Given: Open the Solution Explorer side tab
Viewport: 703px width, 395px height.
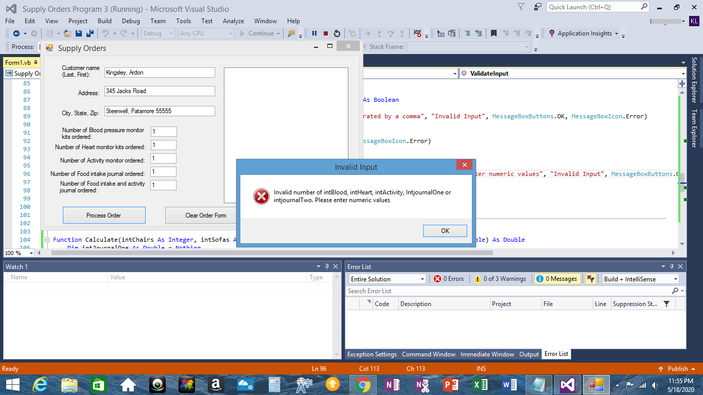Looking at the screenshot, I should 694,80.
